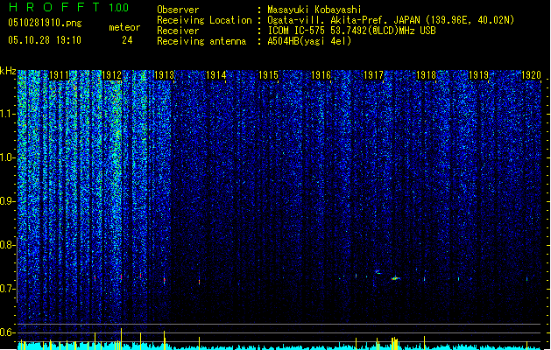The image size is (551, 350).
Task: Click the 1917 time marker
Action: pos(373,75)
